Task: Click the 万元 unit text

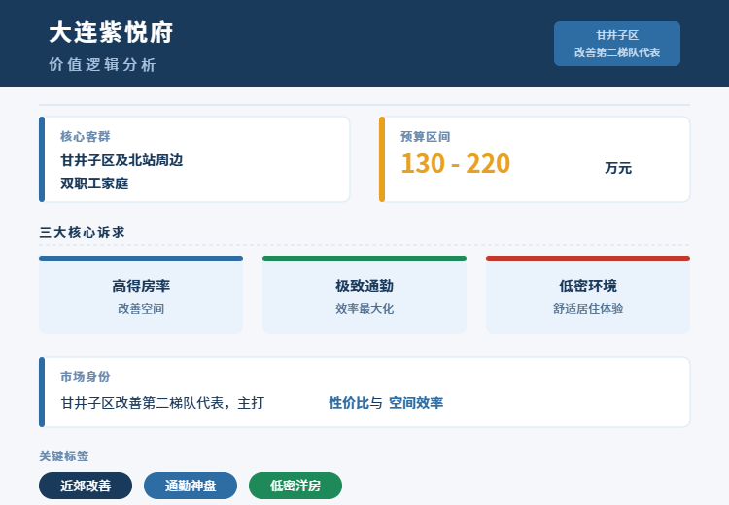Action: [618, 168]
